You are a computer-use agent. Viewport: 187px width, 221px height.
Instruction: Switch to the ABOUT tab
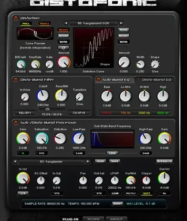click(116, 219)
